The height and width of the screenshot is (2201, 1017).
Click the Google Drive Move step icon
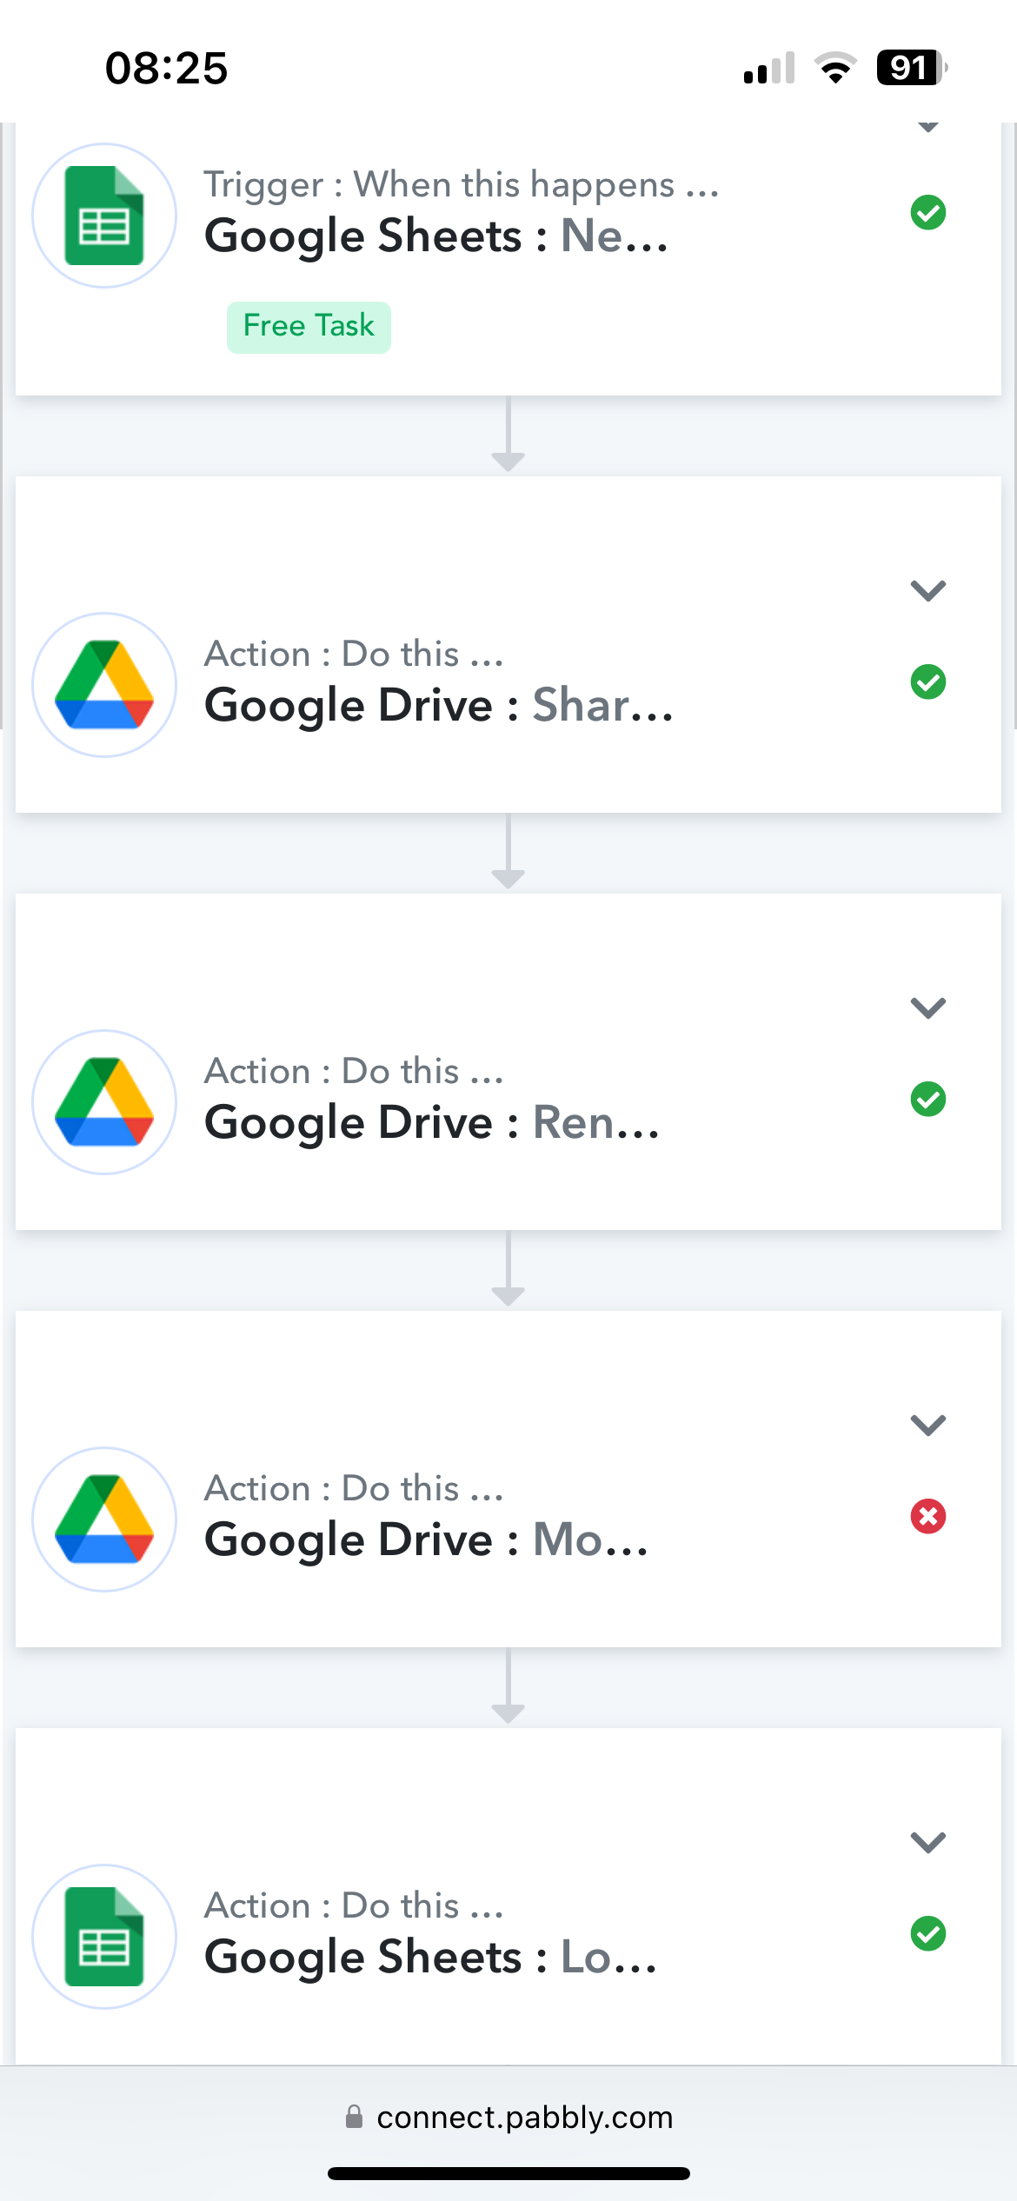pos(104,1519)
